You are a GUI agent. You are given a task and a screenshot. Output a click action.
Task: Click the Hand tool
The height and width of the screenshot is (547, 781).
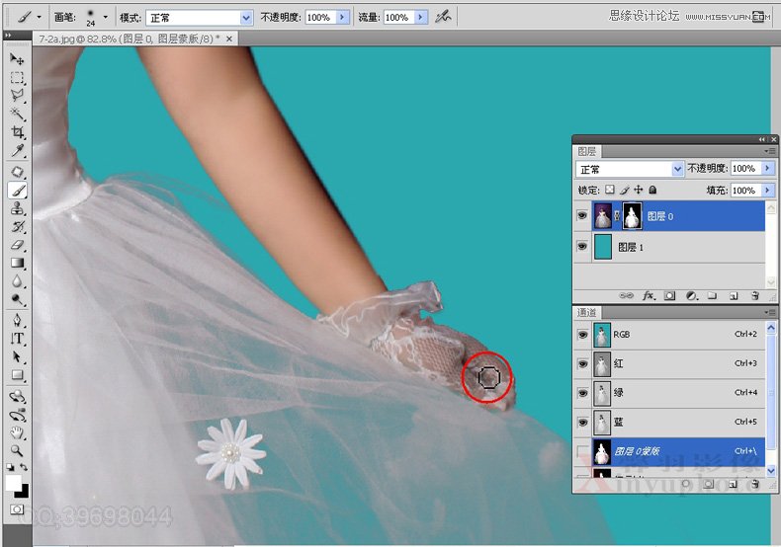point(18,431)
